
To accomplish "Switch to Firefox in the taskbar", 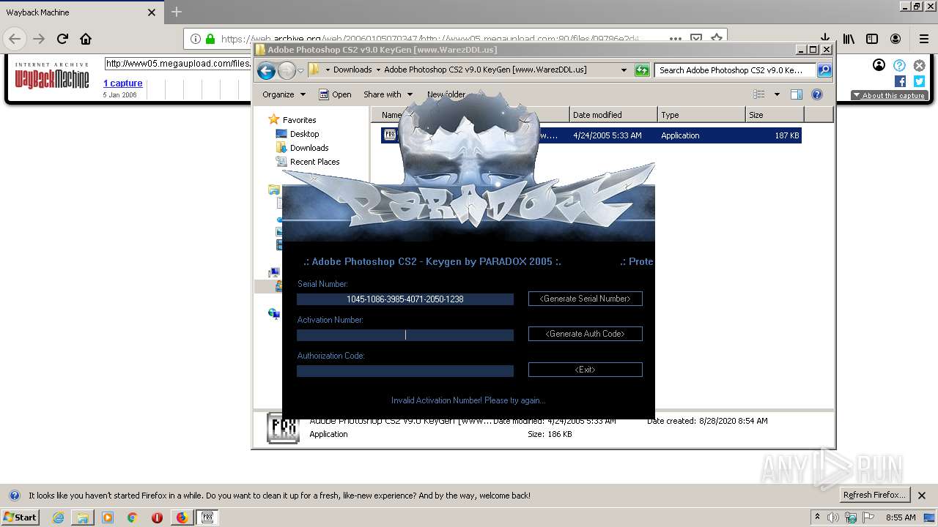I will click(x=182, y=517).
